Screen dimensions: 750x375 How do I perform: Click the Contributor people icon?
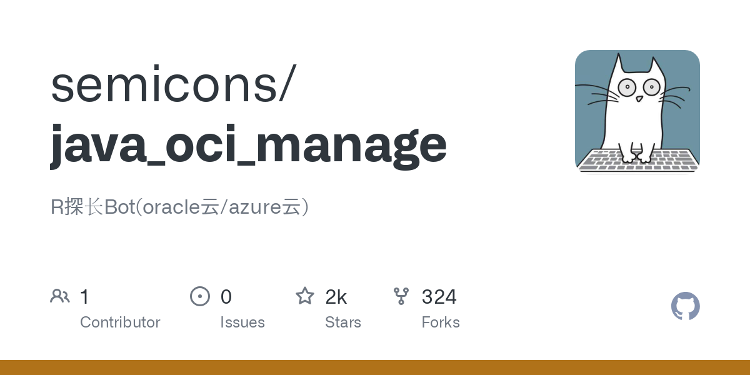[x=60, y=296]
